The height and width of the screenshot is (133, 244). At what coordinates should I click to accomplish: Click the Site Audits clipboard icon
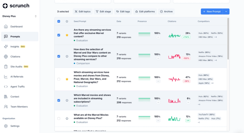coord(6,67)
